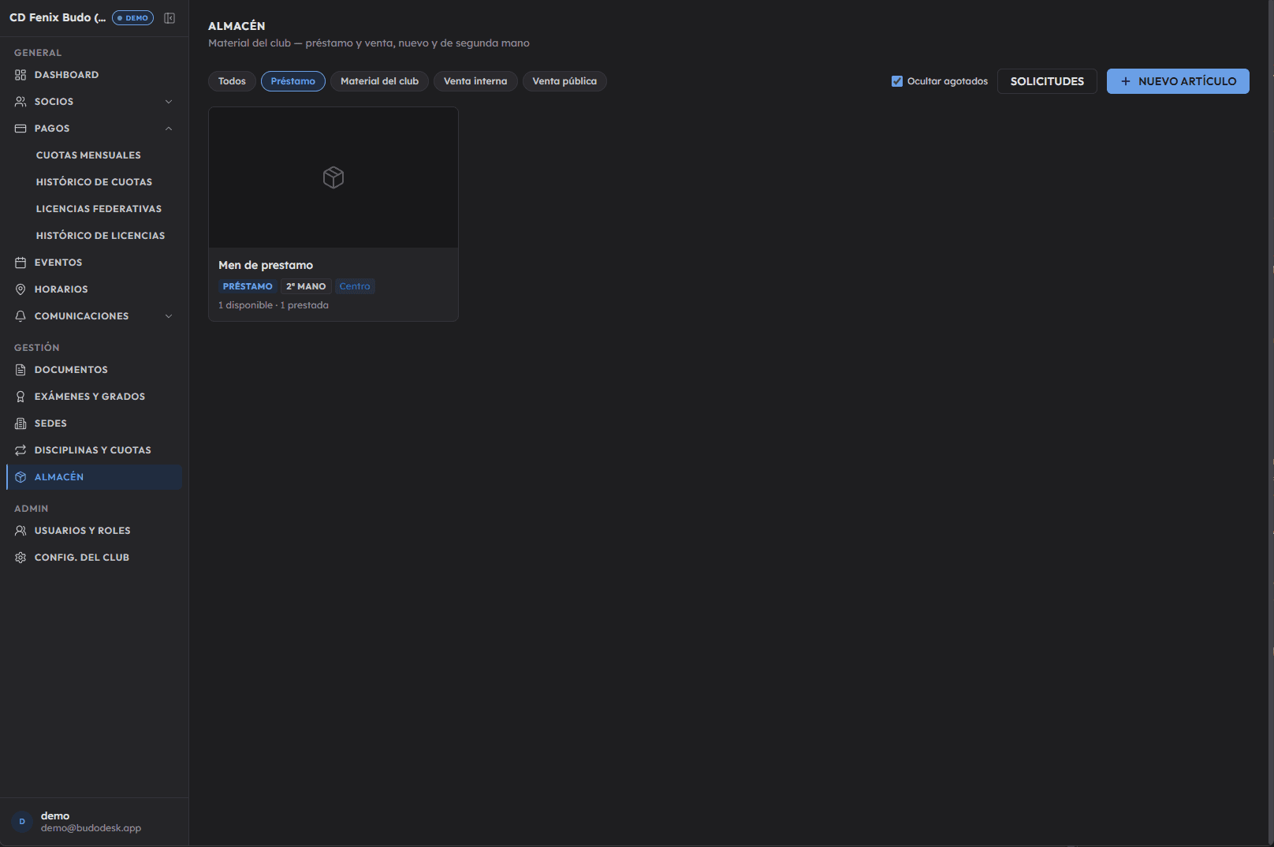Select the Préstamo filter chip
Screen dimensions: 1274x847
[x=293, y=81]
